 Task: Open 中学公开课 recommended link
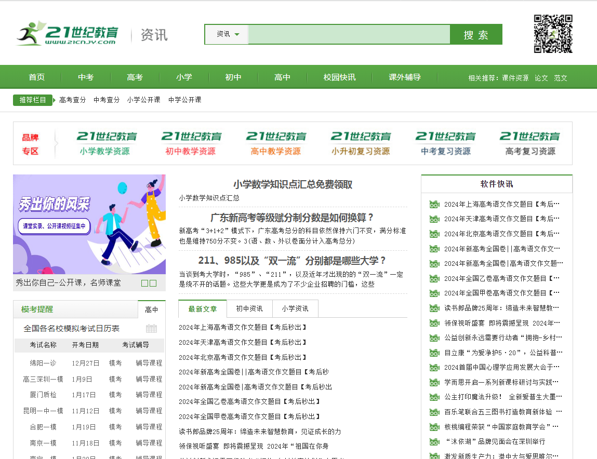[x=184, y=100]
